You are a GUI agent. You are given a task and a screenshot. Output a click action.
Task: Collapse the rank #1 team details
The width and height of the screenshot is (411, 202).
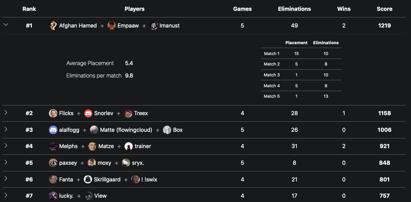coord(6,25)
